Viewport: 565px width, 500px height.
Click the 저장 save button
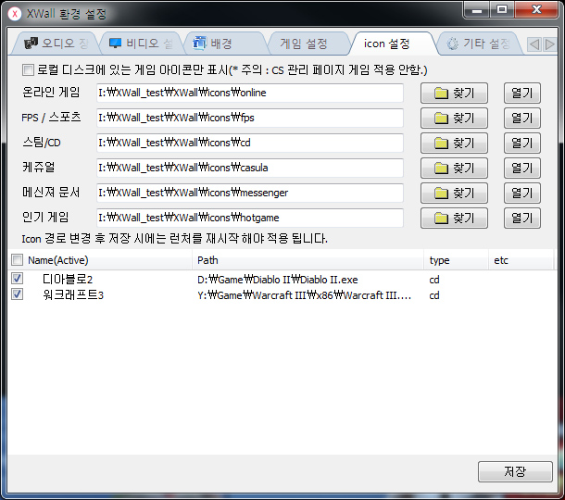coord(515,471)
